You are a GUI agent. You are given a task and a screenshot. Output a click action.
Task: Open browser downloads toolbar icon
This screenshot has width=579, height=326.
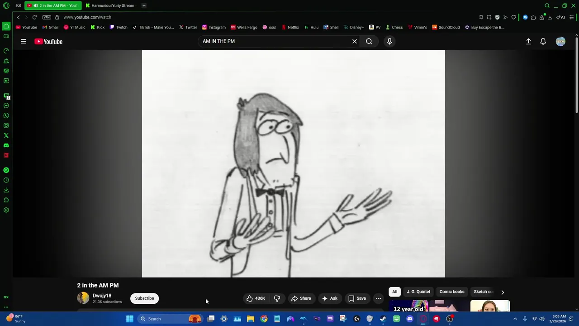[x=550, y=17]
